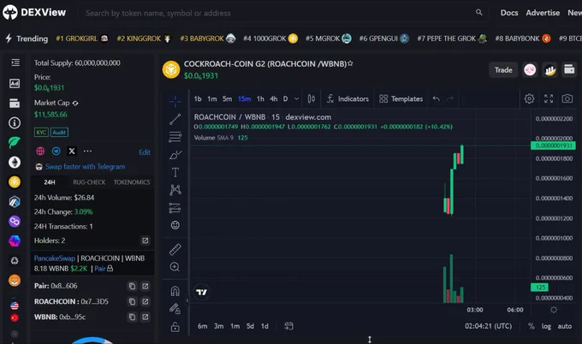Viewport: 582px width, 344px height.
Task: Open candle chart style selector
Action: pyautogui.click(x=312, y=98)
